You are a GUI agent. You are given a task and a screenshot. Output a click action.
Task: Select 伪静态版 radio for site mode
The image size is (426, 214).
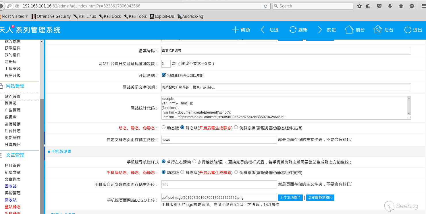(236, 128)
